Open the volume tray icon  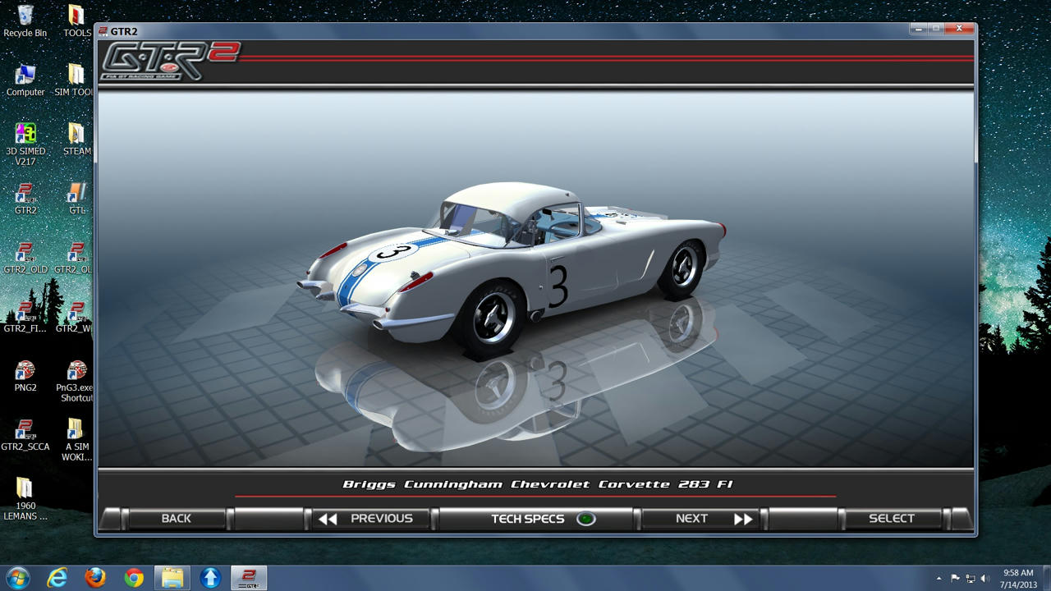984,579
